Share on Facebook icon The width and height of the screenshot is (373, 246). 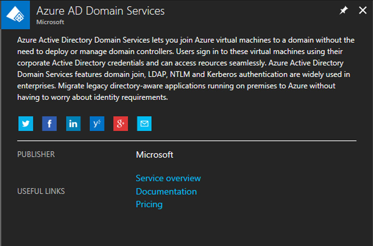pos(49,124)
